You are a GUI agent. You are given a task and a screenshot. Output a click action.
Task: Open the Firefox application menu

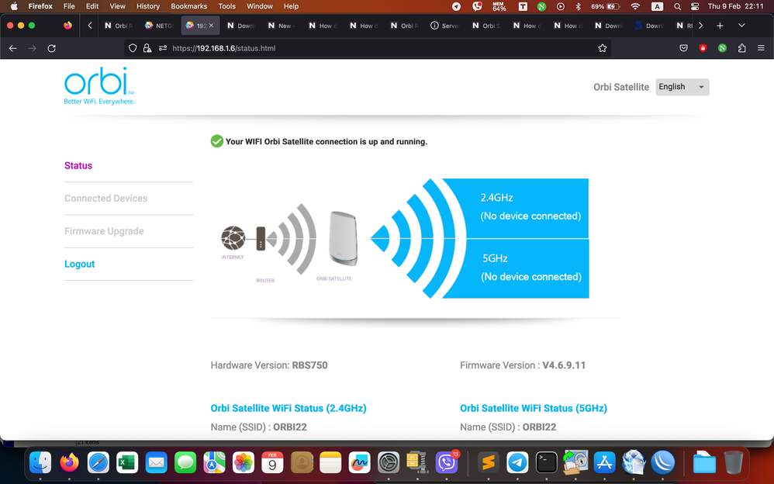coord(40,6)
